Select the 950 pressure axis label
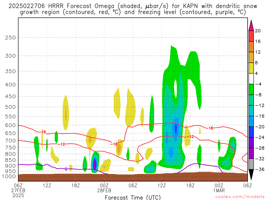 click(x=10, y=171)
